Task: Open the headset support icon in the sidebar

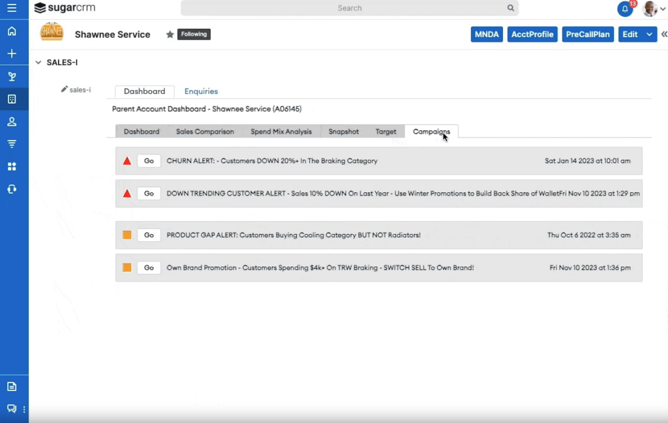Action: pyautogui.click(x=12, y=189)
